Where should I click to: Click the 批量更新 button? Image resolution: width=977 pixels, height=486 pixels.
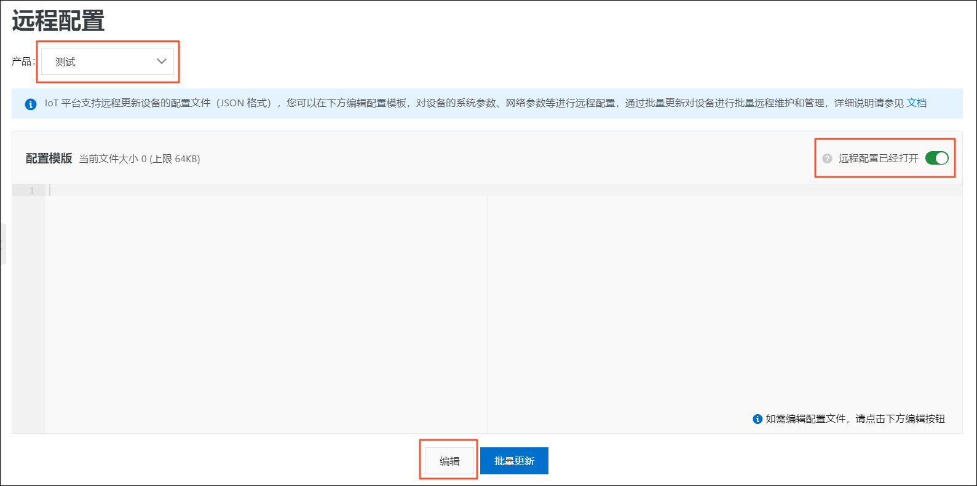click(514, 461)
